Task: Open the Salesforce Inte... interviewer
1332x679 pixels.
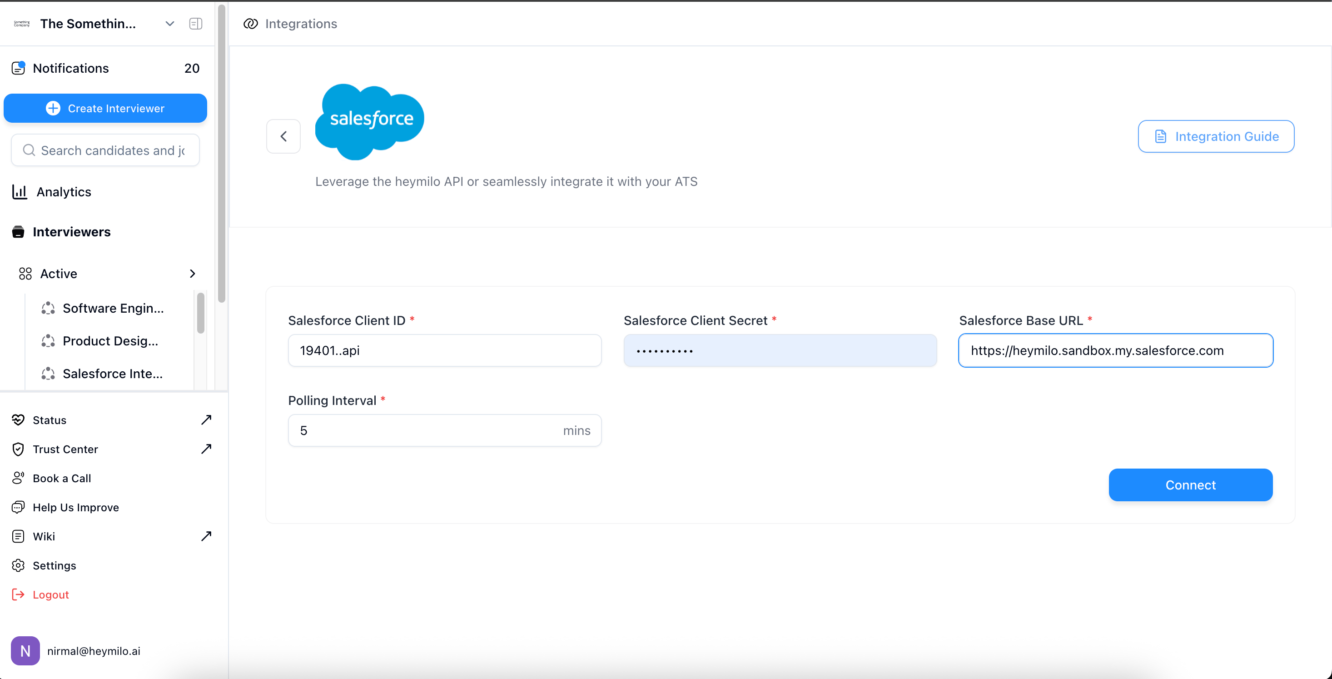Action: [113, 374]
